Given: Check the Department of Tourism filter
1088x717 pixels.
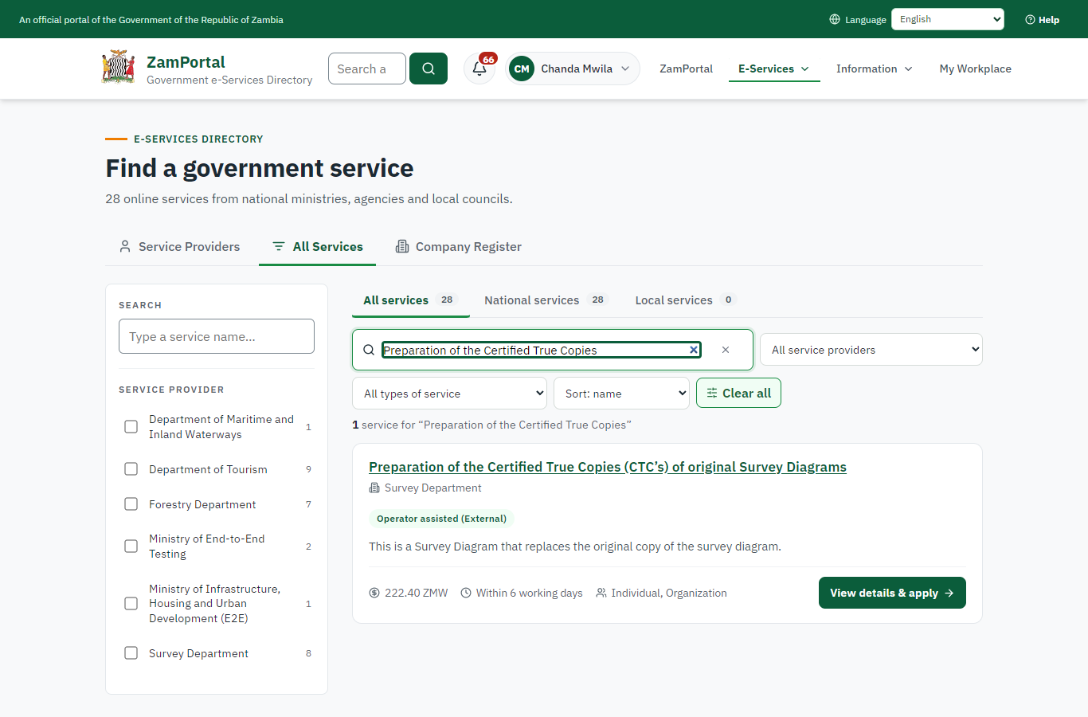Looking at the screenshot, I should click(x=131, y=469).
